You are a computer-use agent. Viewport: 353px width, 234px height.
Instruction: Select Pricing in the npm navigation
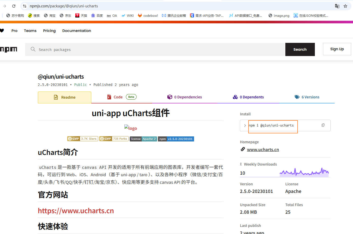[x=49, y=31]
